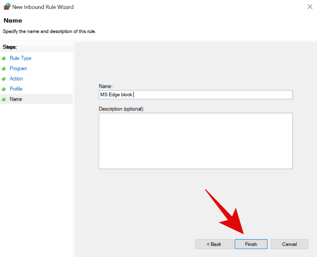The width and height of the screenshot is (317, 257).
Task: Focus the Name input field
Action: (196, 95)
